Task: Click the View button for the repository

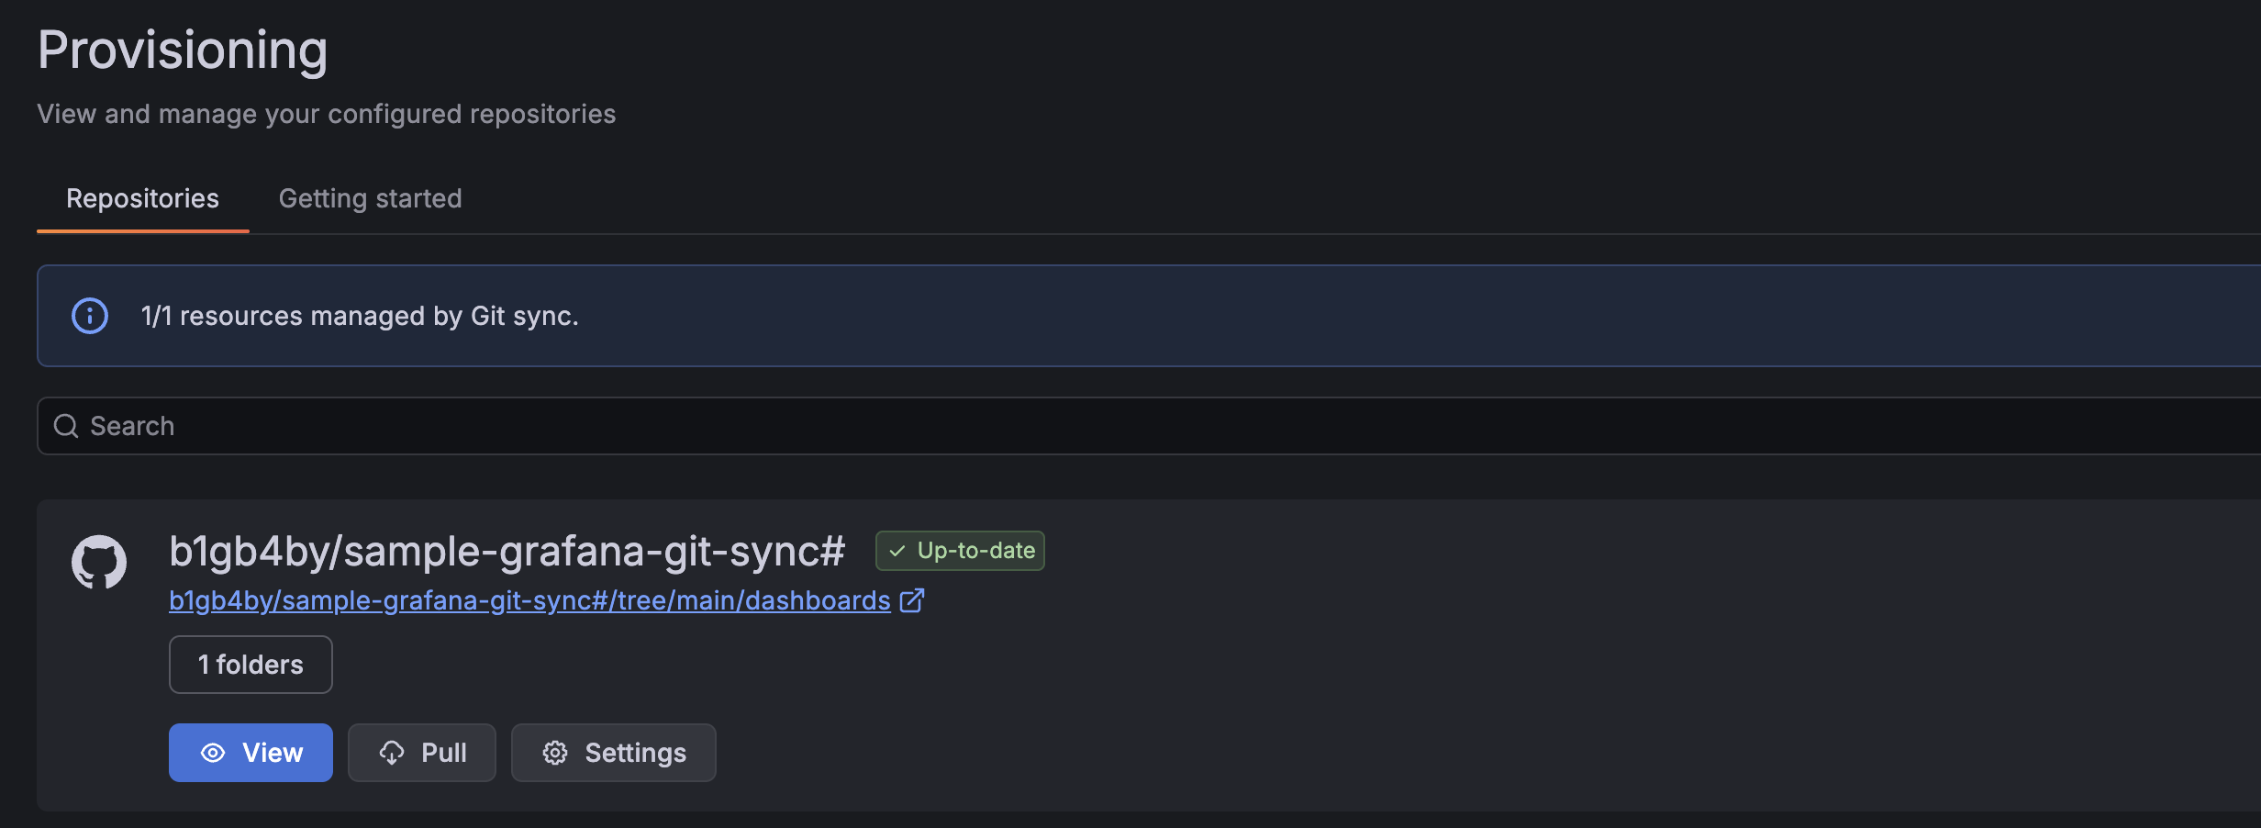Action: tap(250, 752)
